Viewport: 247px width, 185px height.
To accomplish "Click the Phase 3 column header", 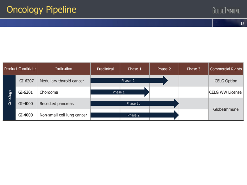I will coord(194,69).
